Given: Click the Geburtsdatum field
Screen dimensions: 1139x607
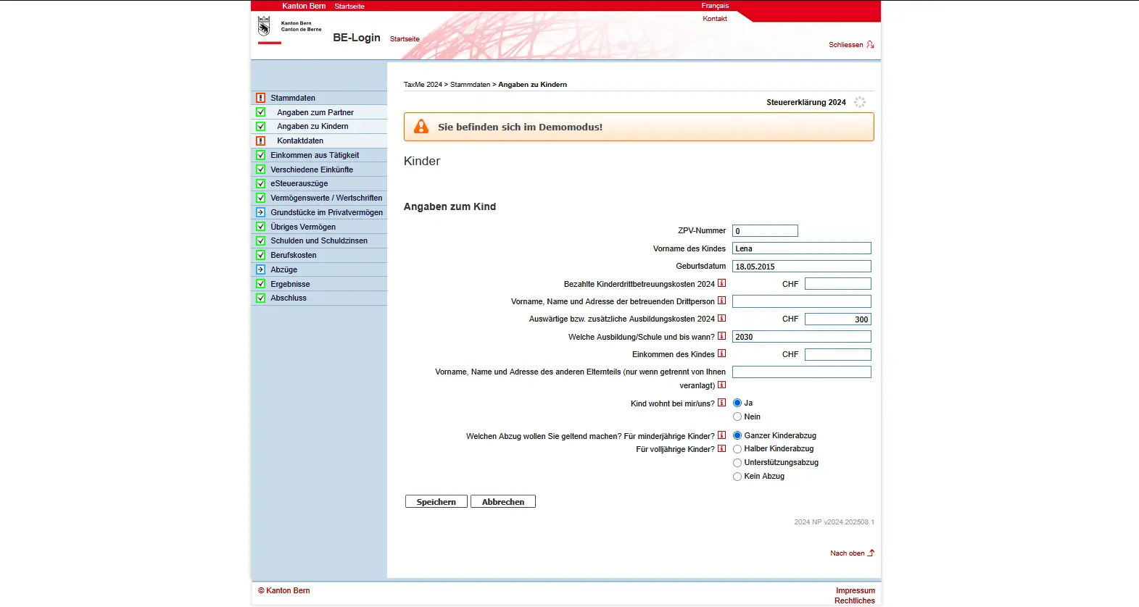Looking at the screenshot, I should [802, 267].
